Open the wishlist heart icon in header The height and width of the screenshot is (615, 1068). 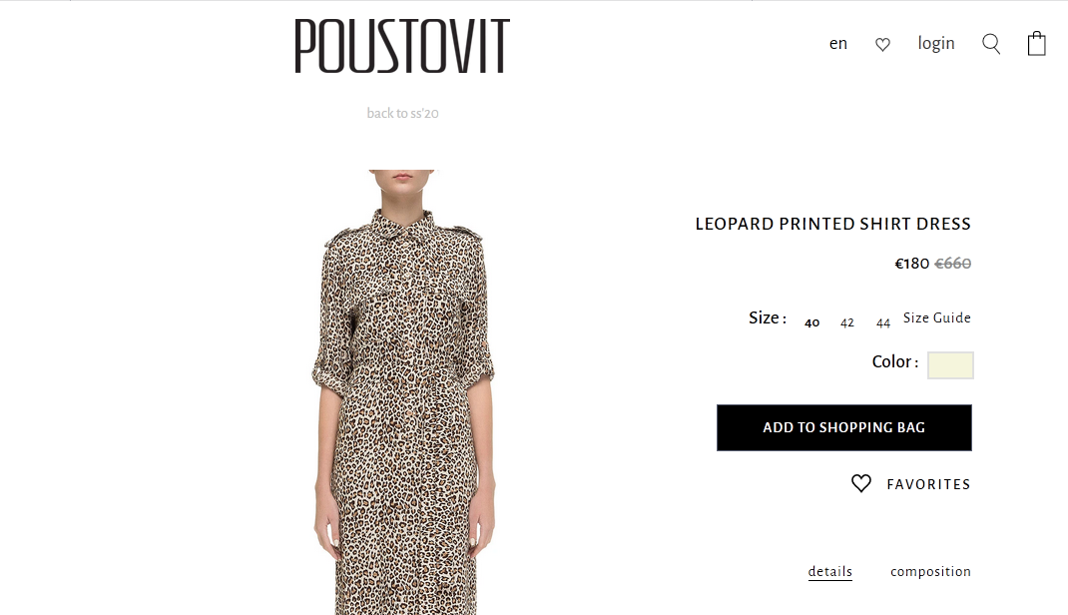click(882, 44)
